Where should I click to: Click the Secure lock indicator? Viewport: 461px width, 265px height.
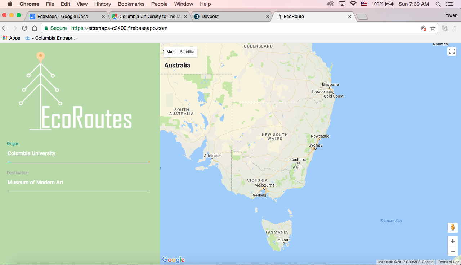click(x=55, y=28)
